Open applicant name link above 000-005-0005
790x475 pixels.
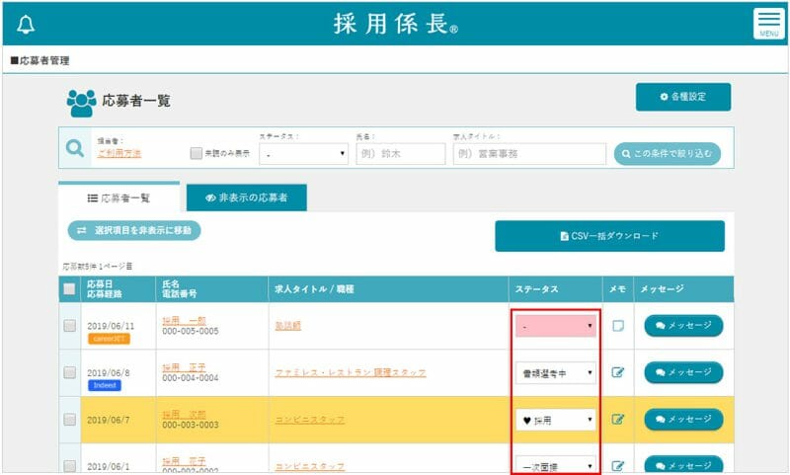coord(184,320)
